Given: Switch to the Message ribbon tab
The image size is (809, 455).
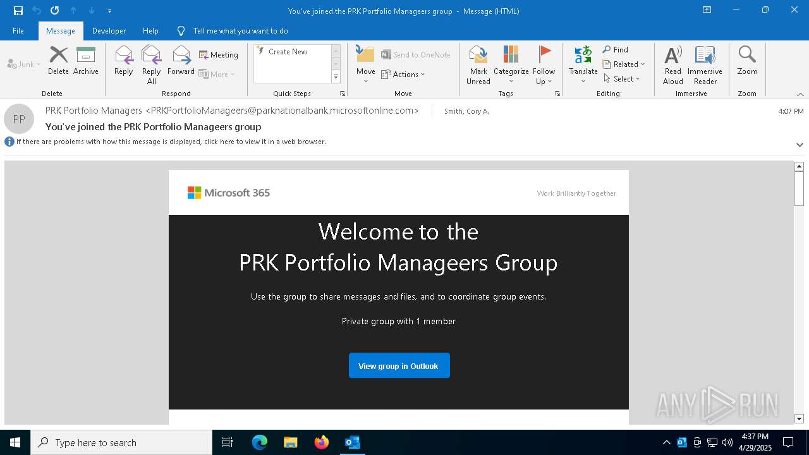Looking at the screenshot, I should click(61, 31).
